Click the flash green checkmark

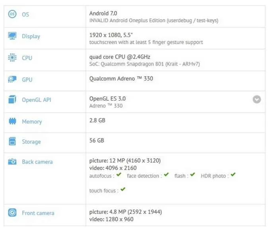pyautogui.click(x=192, y=175)
